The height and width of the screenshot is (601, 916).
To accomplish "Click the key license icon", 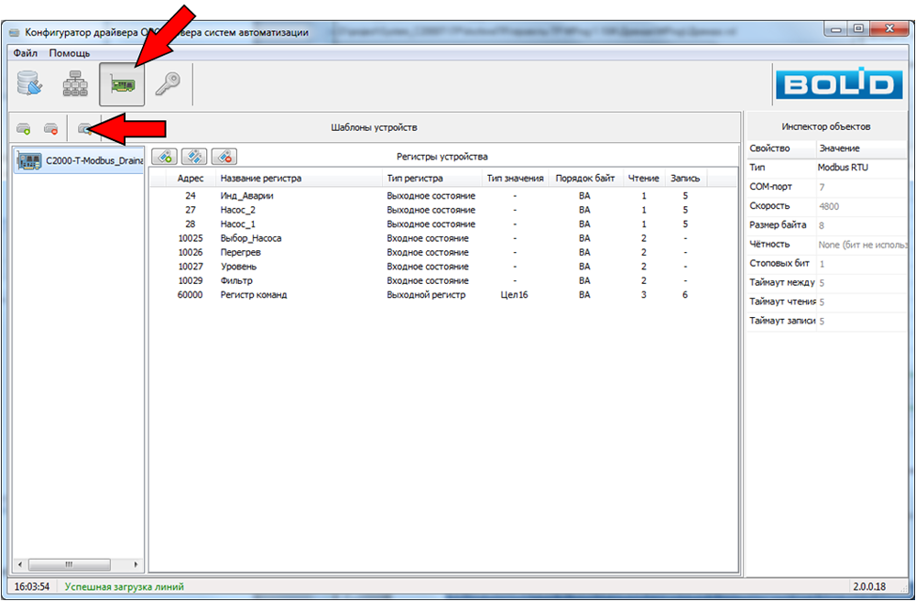I will (x=167, y=85).
